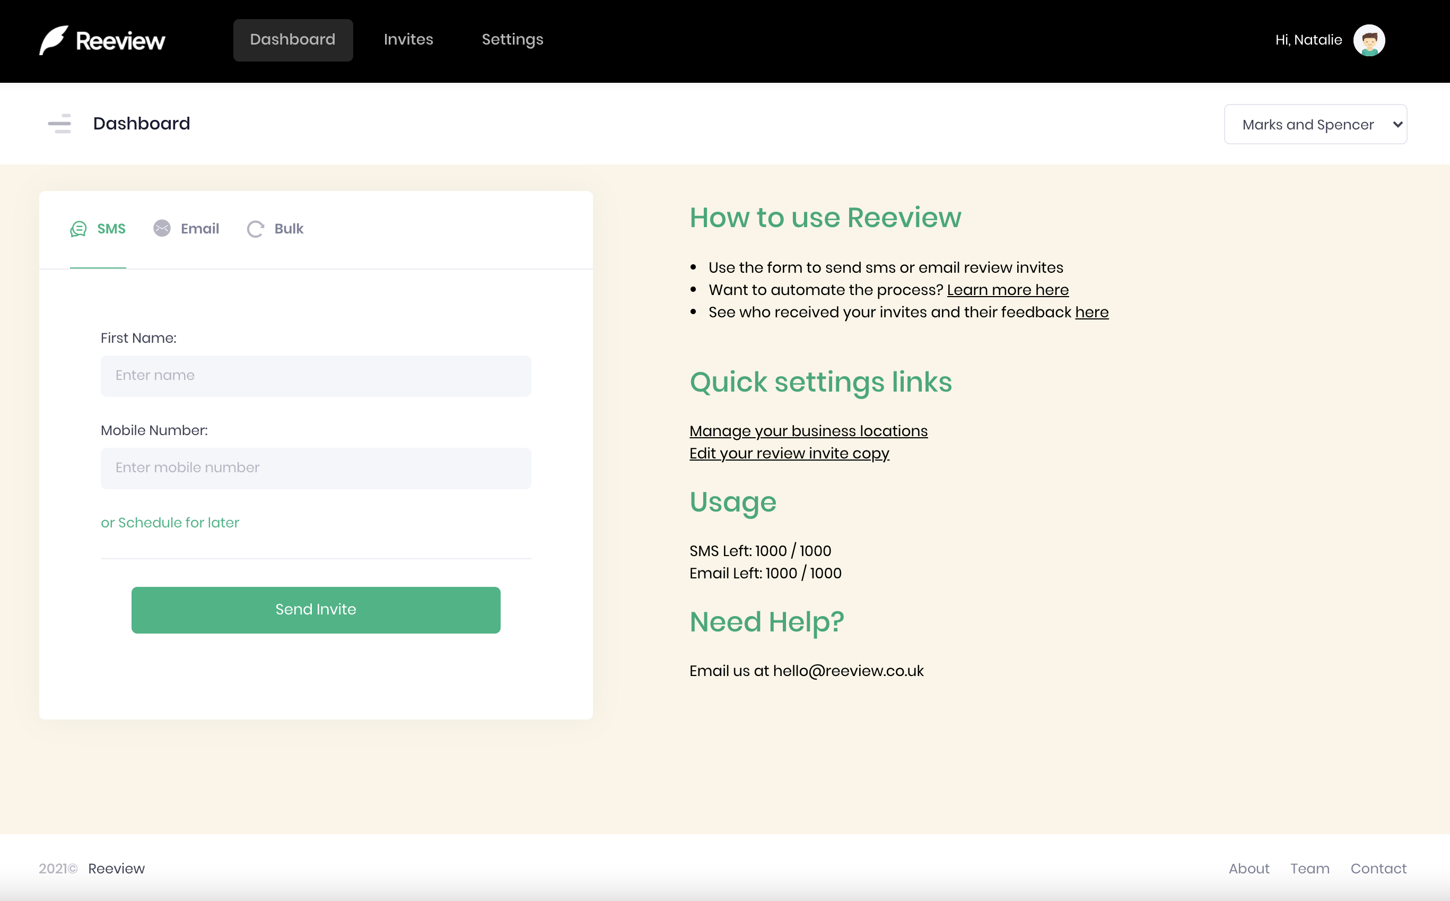Image resolution: width=1450 pixels, height=901 pixels.
Task: Focus the First Name input field
Action: [316, 376]
